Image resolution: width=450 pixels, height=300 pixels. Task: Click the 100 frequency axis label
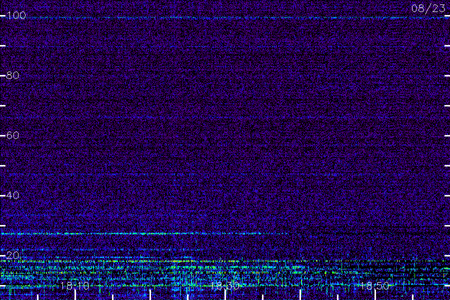[x=16, y=15]
